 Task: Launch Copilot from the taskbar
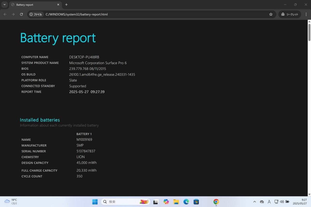pyautogui.click(x=166, y=202)
